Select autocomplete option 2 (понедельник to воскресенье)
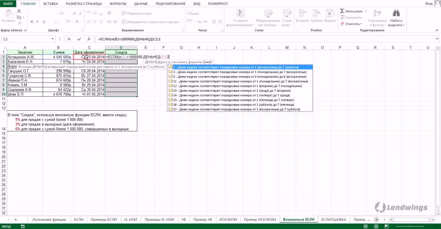The image size is (441, 229). click(240, 72)
